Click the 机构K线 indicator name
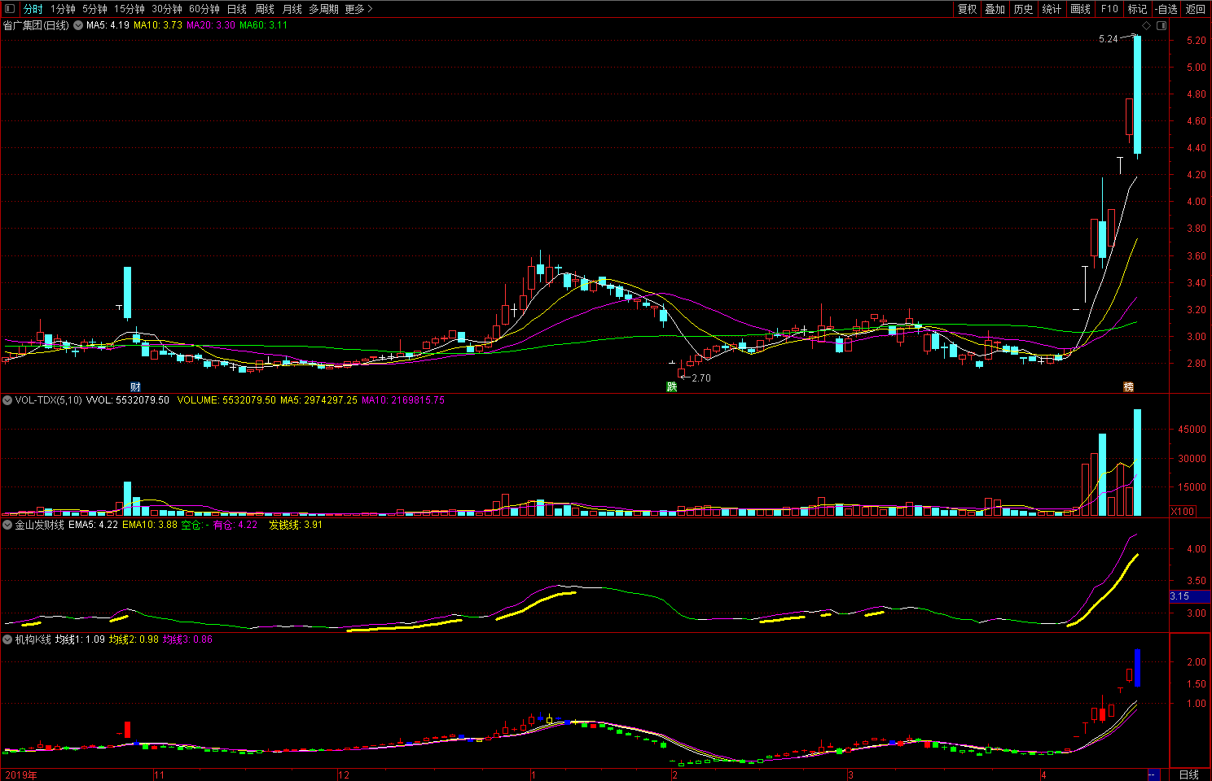Screen dimensions: 1212x781 [x=33, y=639]
